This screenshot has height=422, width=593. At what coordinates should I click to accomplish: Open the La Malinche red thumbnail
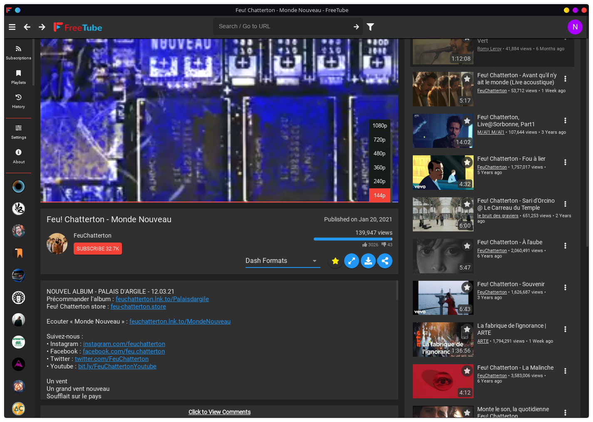[x=443, y=381]
